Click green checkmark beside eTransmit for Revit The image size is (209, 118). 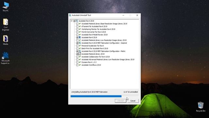(x=80, y=26)
